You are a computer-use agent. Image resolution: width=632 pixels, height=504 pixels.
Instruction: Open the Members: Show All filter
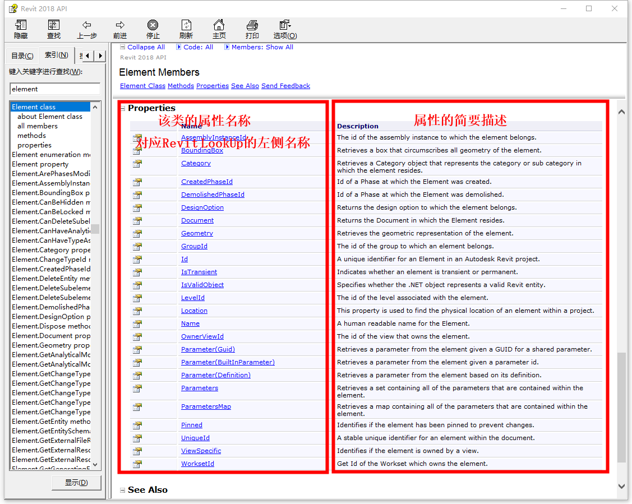(259, 47)
